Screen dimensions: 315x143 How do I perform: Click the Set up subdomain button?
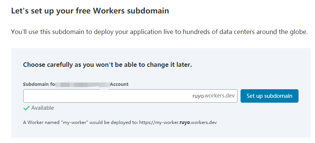(269, 96)
